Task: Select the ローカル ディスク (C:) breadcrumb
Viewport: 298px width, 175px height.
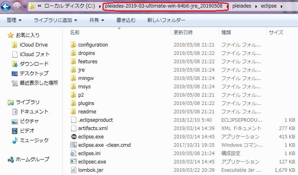Action: [x=70, y=6]
